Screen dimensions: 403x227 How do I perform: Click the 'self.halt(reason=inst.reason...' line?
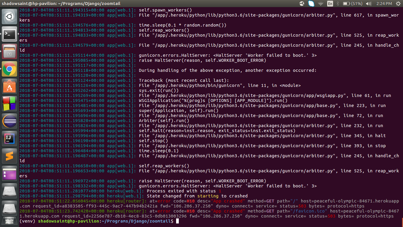(x=217, y=131)
